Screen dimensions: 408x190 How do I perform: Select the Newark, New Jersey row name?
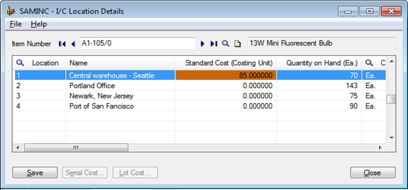101,96
